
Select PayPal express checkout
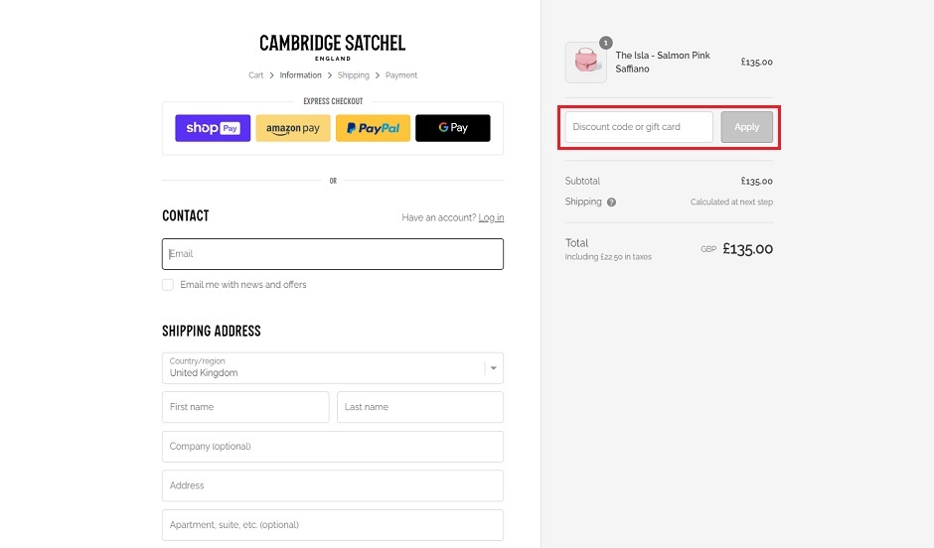[373, 128]
